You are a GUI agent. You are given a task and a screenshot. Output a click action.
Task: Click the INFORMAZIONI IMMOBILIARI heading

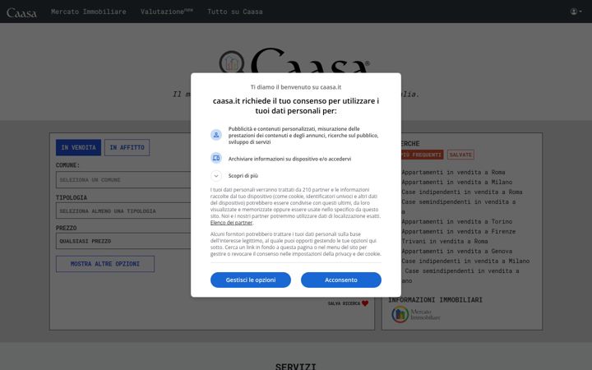435,300
